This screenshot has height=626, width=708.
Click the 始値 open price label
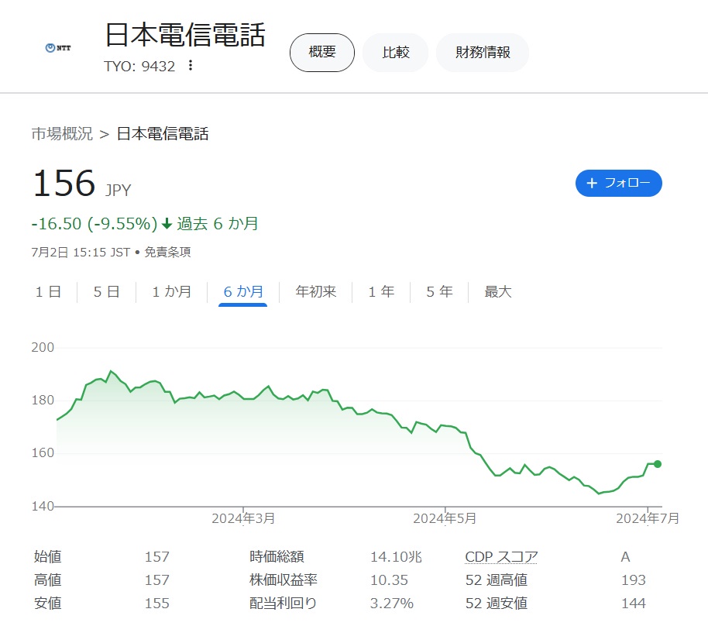pyautogui.click(x=47, y=557)
